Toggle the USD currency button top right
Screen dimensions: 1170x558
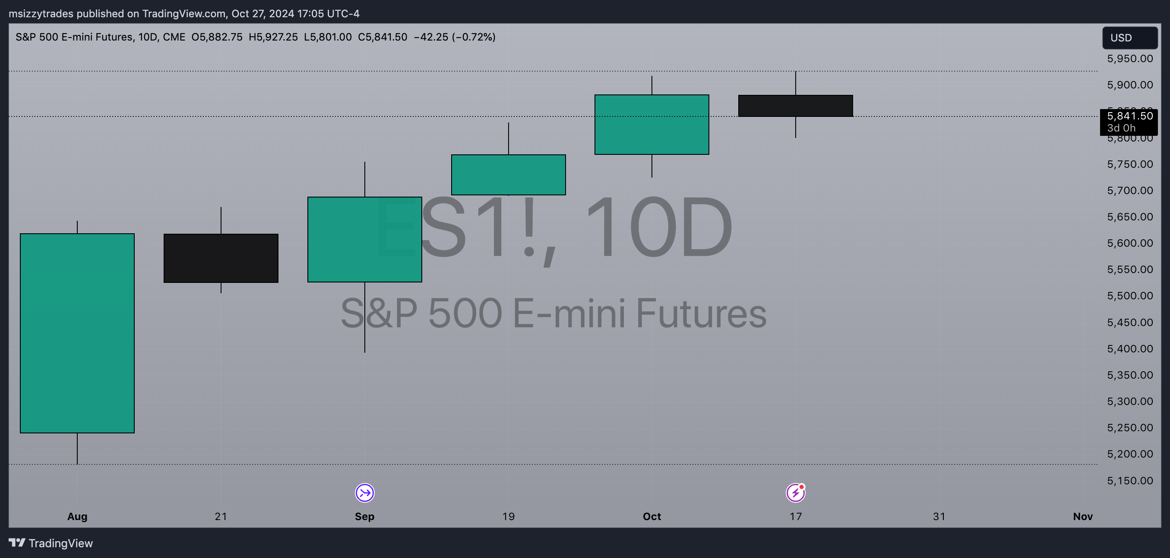point(1129,38)
